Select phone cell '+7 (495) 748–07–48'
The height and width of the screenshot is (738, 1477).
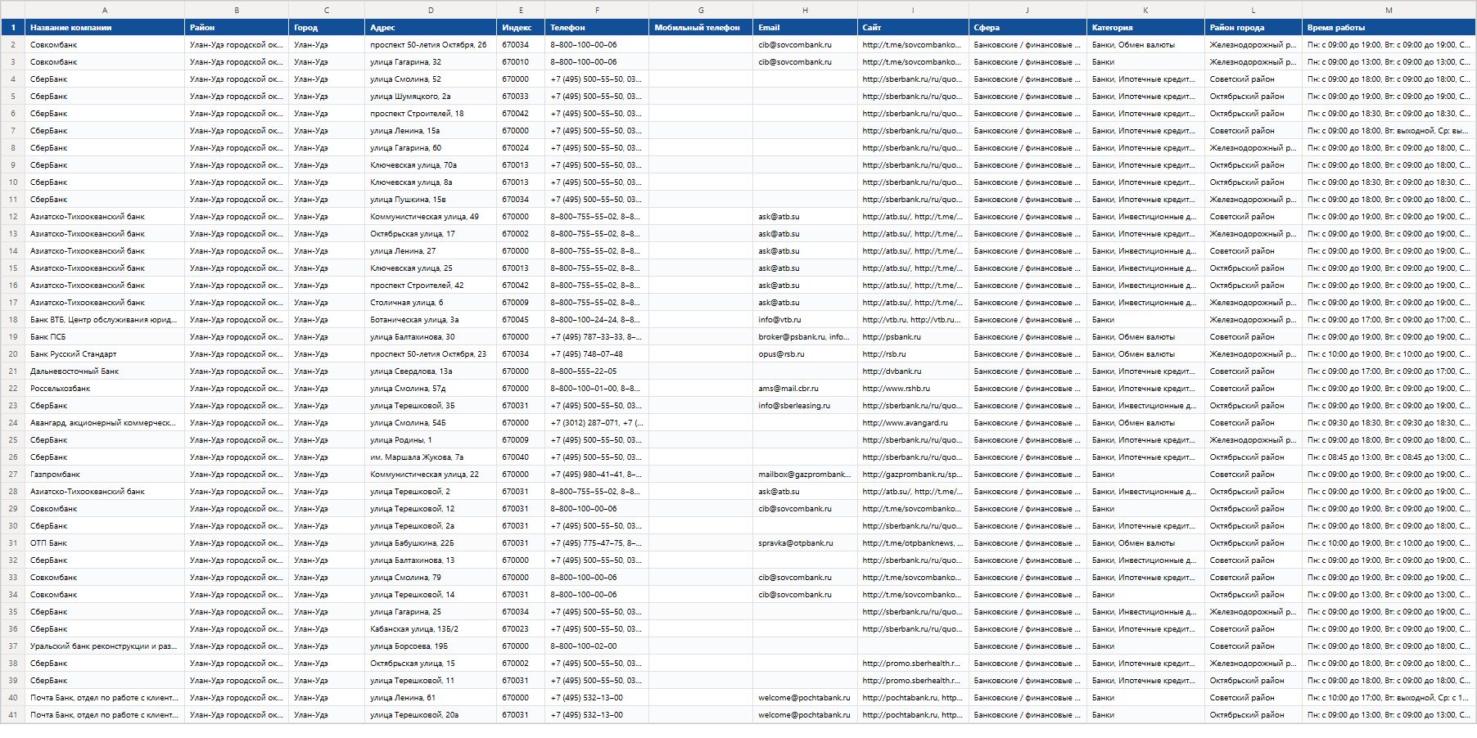pyautogui.click(x=597, y=354)
